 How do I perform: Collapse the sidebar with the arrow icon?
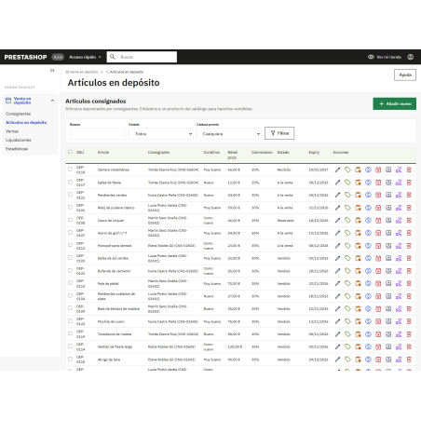(52, 71)
